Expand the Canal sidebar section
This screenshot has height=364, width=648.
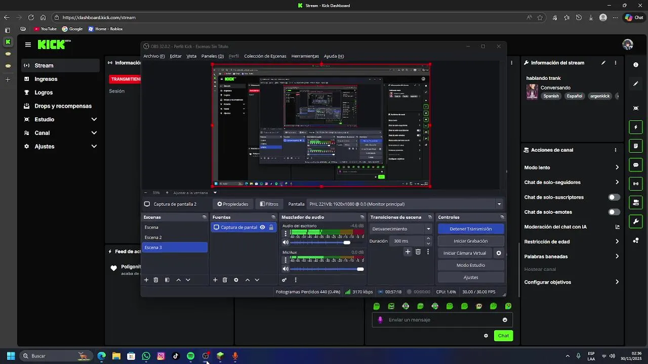(x=94, y=133)
